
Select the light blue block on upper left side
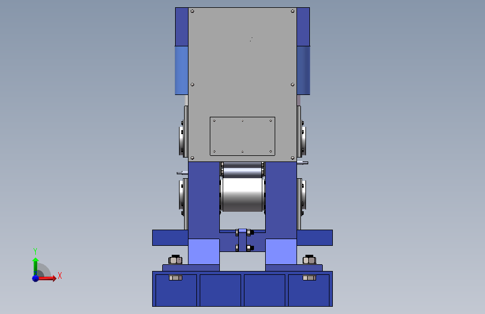(x=182, y=70)
